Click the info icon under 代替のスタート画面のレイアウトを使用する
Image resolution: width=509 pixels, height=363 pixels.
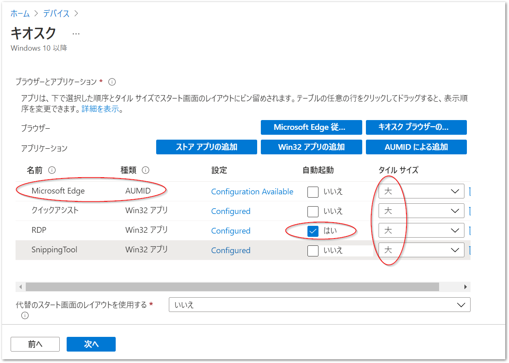(25, 316)
